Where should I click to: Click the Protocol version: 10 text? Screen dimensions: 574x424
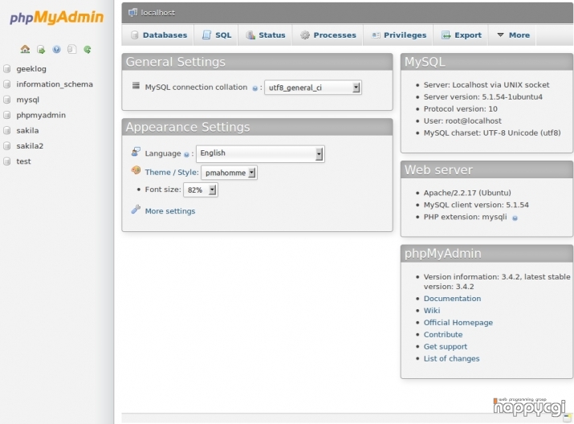pos(460,109)
